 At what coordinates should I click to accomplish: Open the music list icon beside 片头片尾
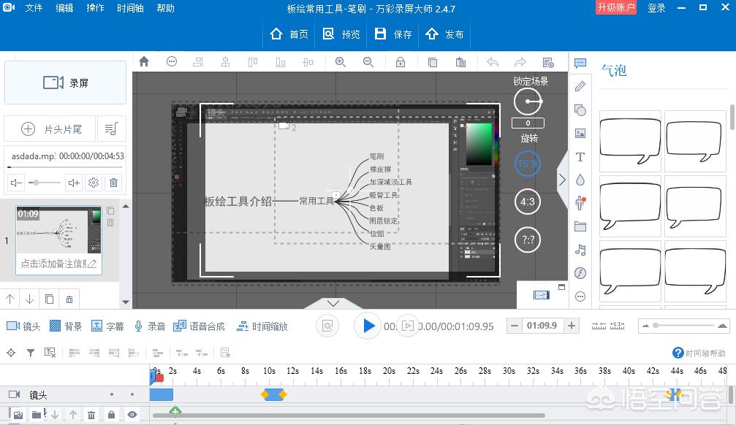pos(111,129)
